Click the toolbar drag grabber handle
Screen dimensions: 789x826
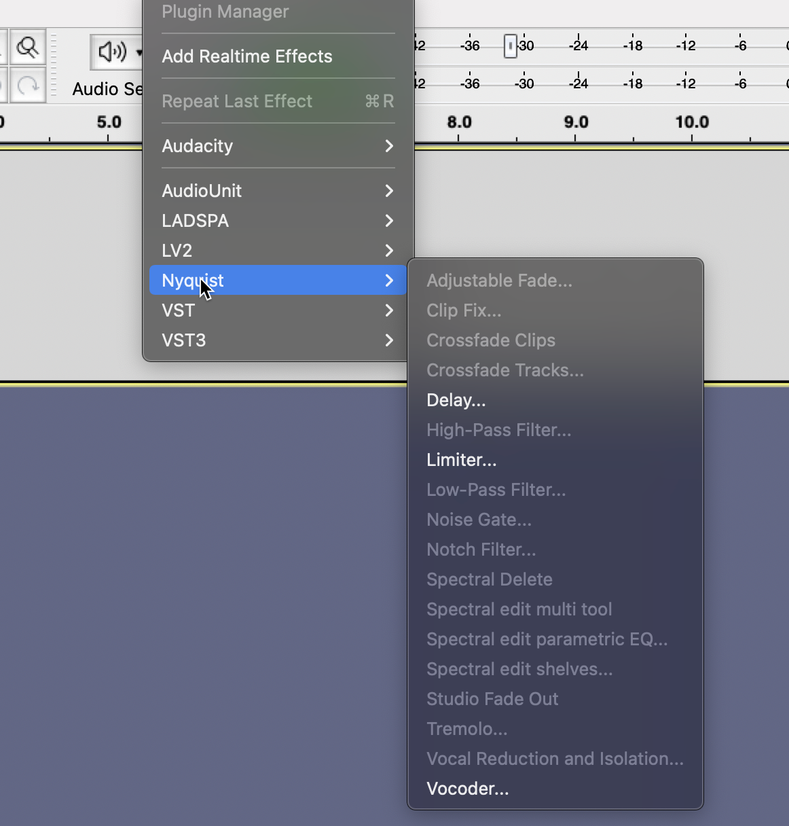tap(54, 66)
